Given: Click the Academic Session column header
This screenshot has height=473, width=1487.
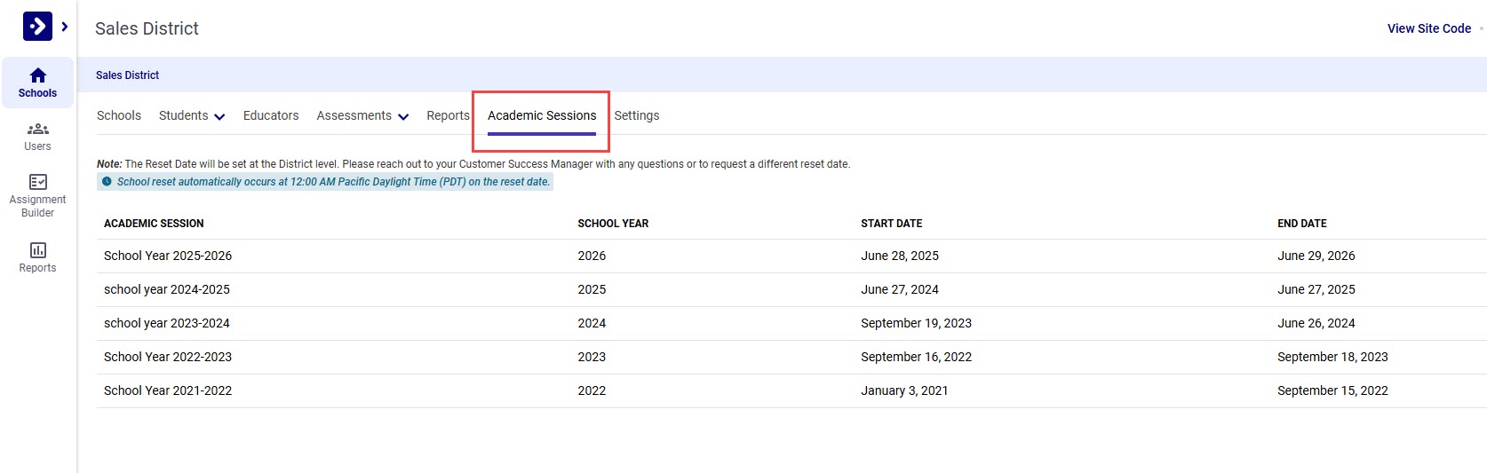Looking at the screenshot, I should 154,224.
